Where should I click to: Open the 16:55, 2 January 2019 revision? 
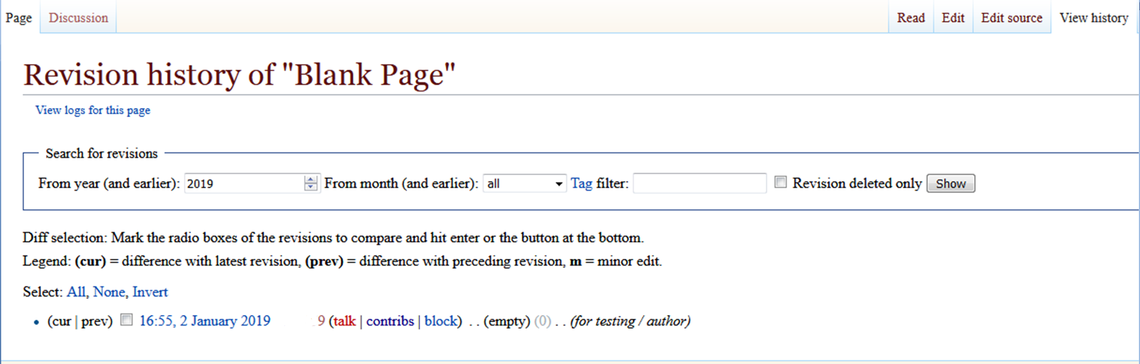205,321
